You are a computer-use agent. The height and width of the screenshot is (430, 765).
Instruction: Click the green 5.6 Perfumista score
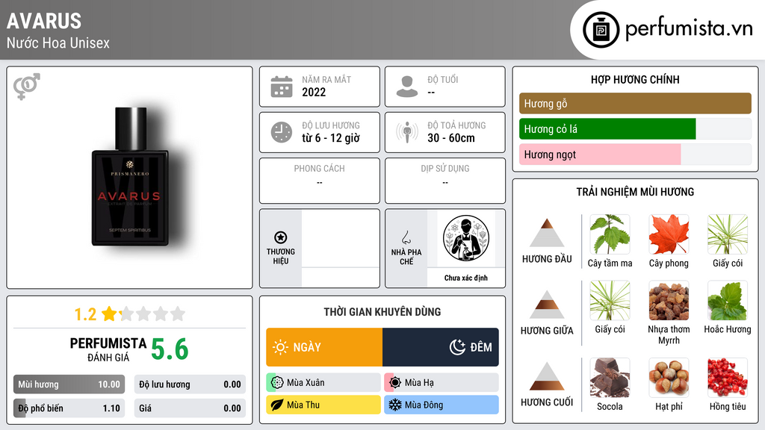point(170,349)
